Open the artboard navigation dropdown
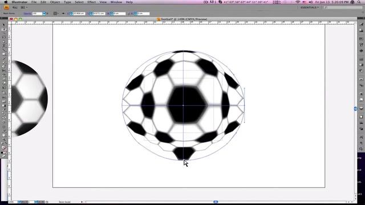 click(36, 202)
